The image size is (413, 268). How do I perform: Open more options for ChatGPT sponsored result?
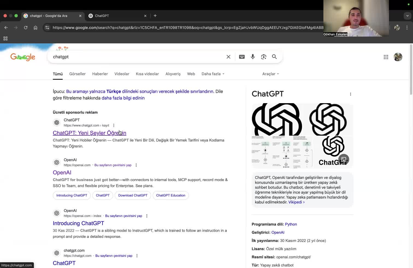coord(114,126)
